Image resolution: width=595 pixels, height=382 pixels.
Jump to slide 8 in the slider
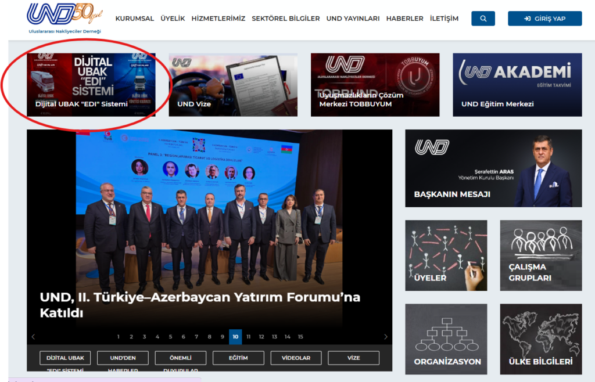click(209, 337)
